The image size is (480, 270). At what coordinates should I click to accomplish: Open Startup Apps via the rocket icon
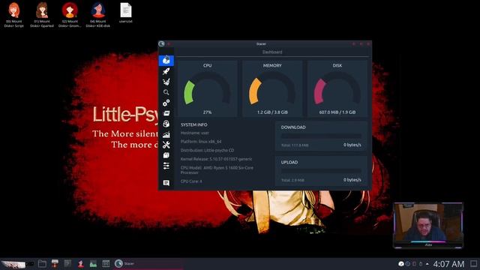166,71
